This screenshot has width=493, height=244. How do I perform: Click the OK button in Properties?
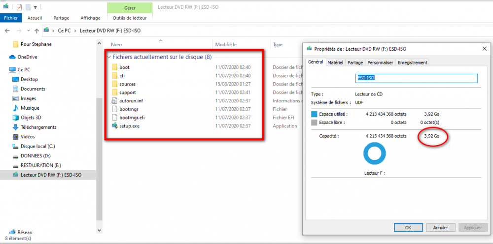tap(408, 227)
